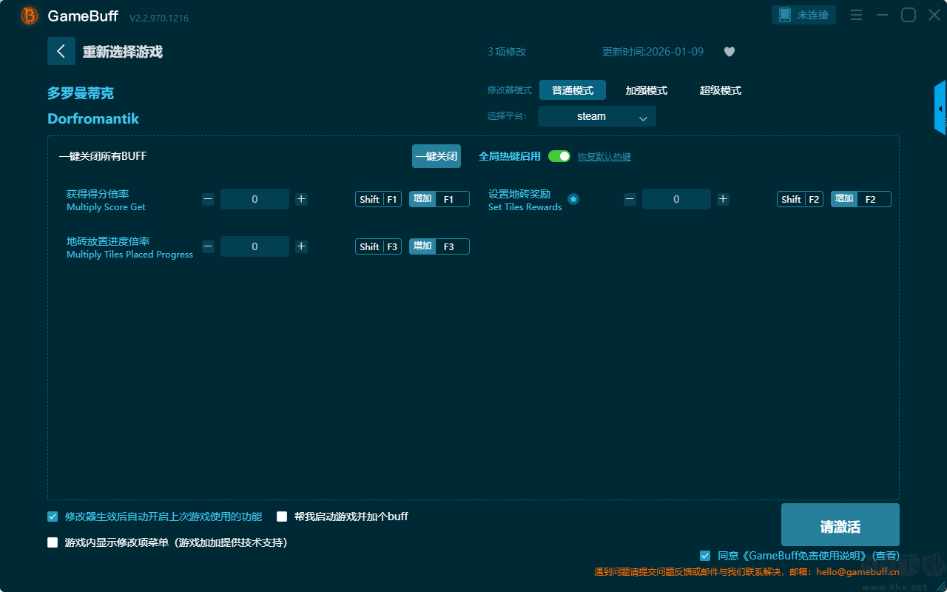The image size is (947, 592).
Task: Switch to 加强模式 mode tab
Action: click(x=646, y=90)
